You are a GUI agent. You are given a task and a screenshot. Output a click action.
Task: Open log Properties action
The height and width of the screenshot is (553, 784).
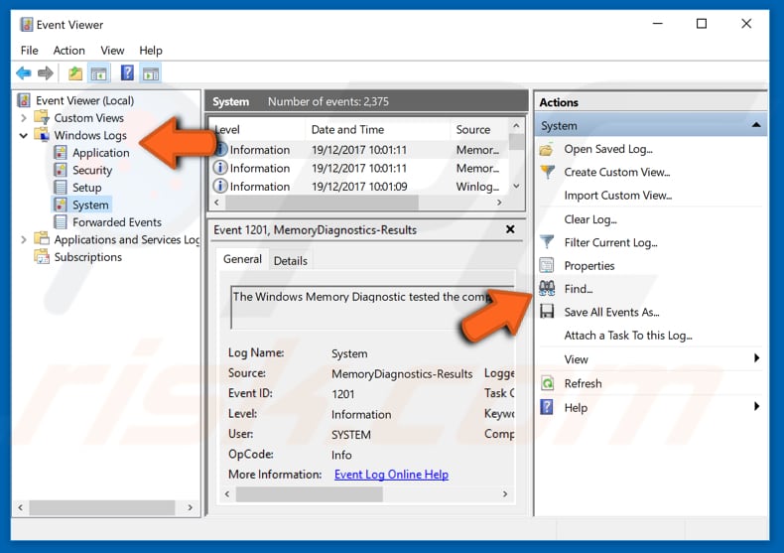[x=589, y=266]
